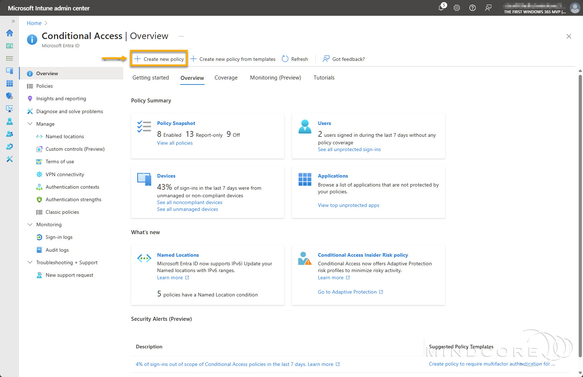Open the Devices section in the sidebar
This screenshot has width=583, height=377.
click(x=9, y=71)
